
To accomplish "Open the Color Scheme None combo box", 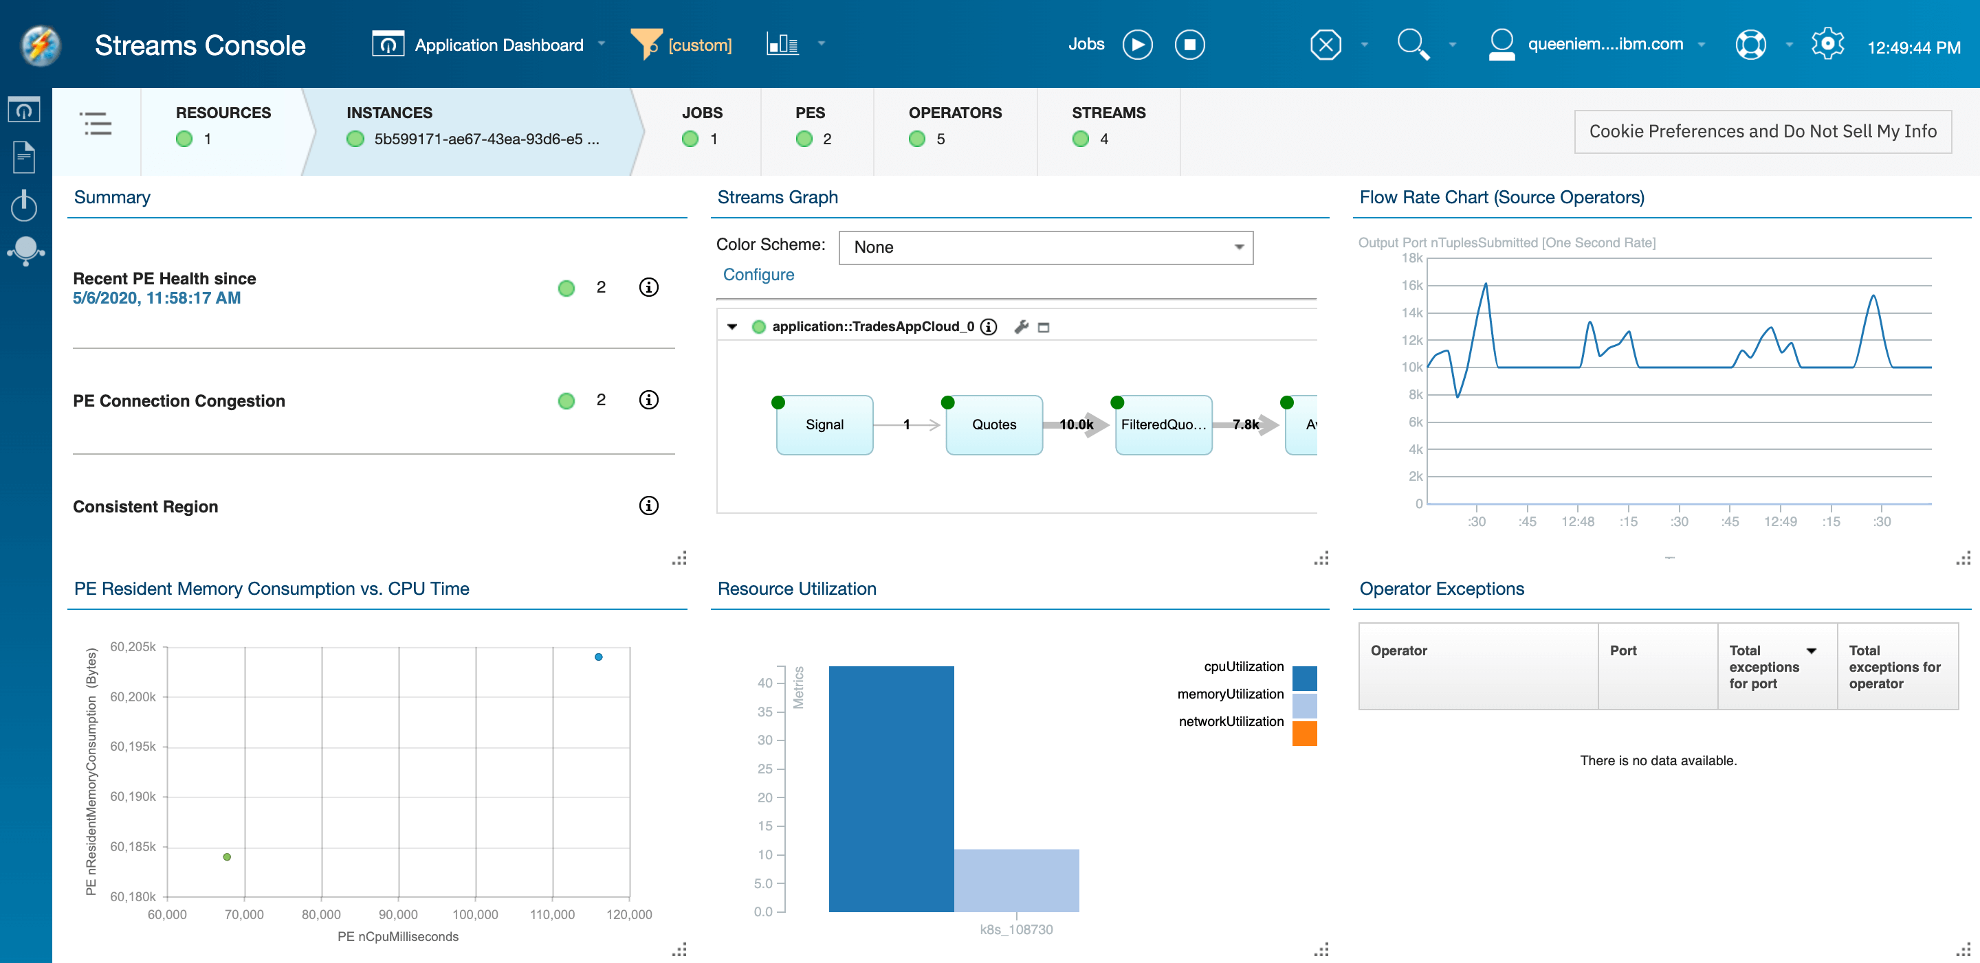I will pos(1045,247).
